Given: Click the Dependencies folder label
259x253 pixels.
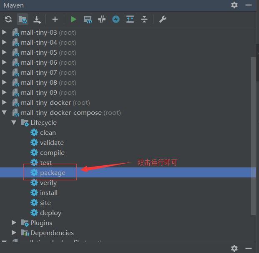Looking at the screenshot, I should pos(52,233).
